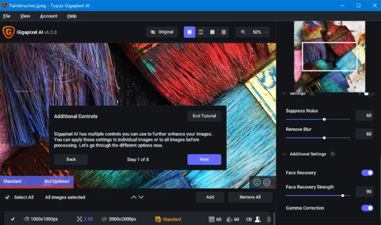Click the up arrow in the image list bar
The height and width of the screenshot is (225, 381).
[134, 197]
